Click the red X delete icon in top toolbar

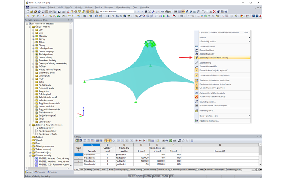[214, 12]
